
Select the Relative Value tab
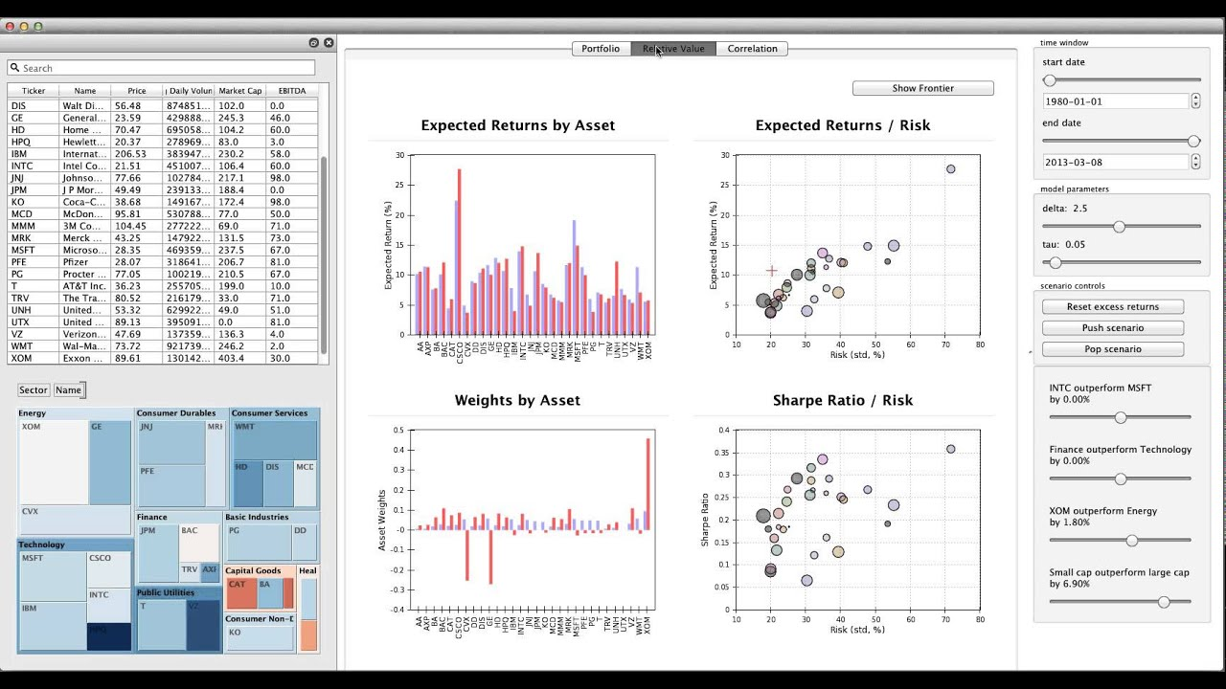click(x=673, y=49)
